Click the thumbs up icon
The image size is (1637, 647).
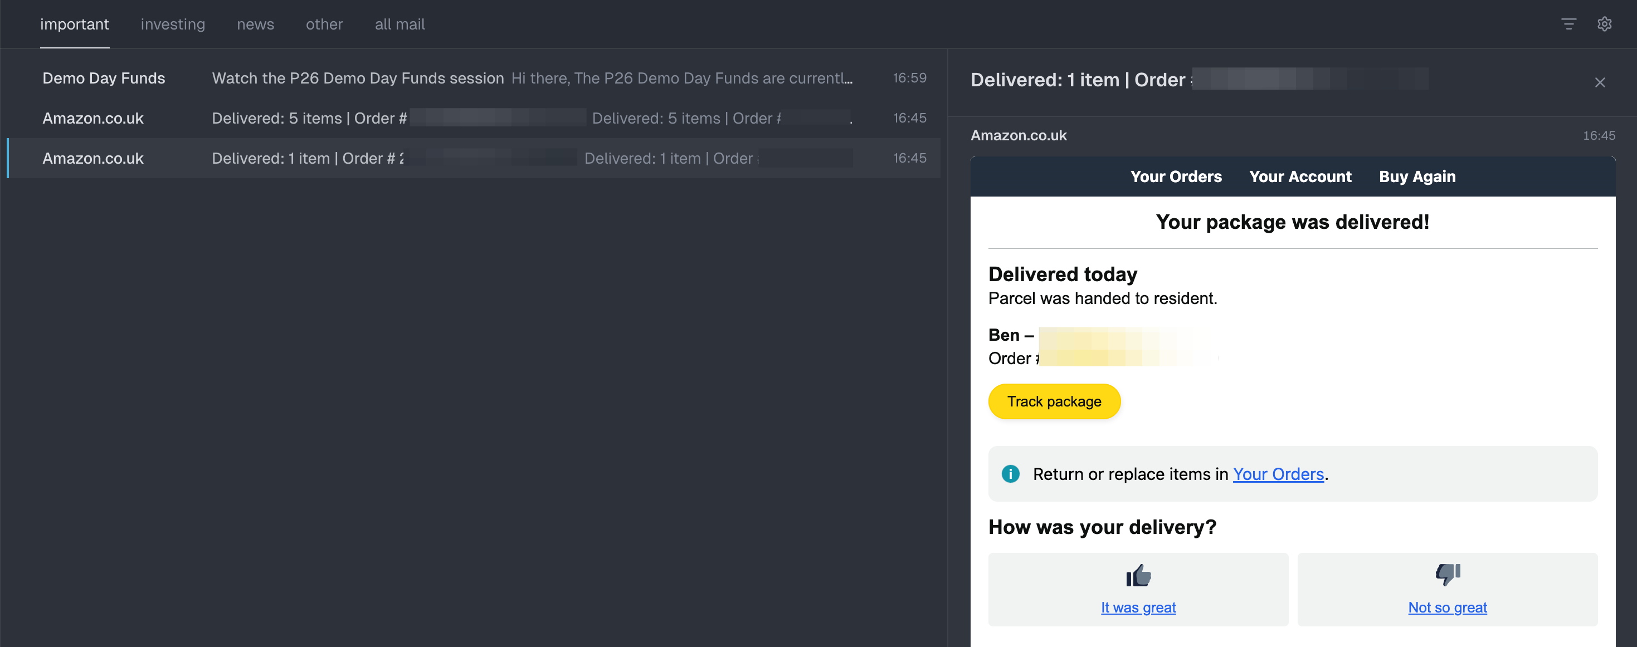[x=1138, y=575]
